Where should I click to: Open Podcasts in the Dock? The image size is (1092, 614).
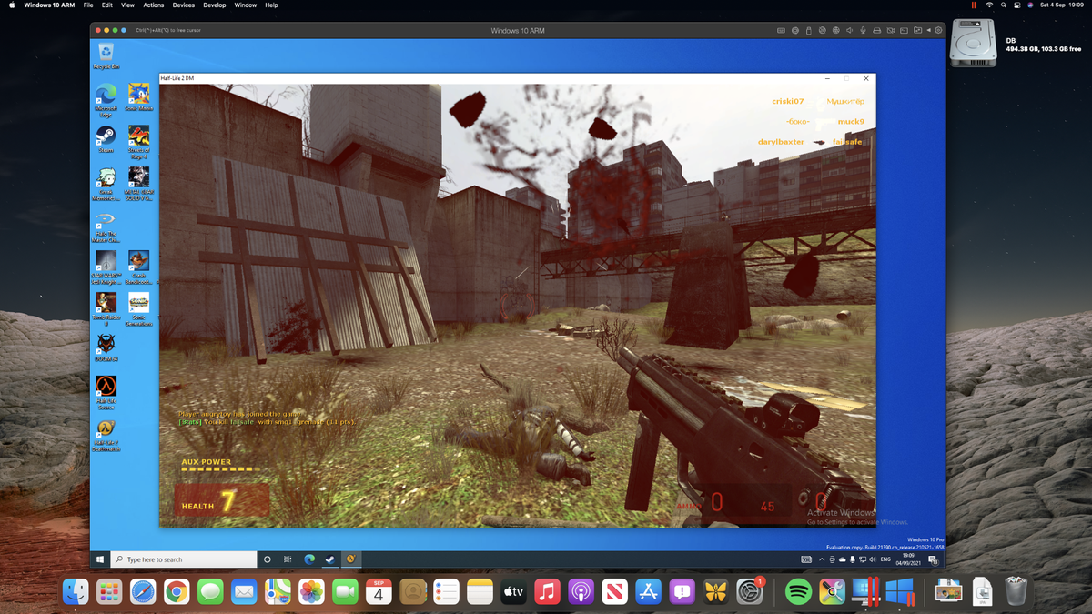[x=581, y=592]
